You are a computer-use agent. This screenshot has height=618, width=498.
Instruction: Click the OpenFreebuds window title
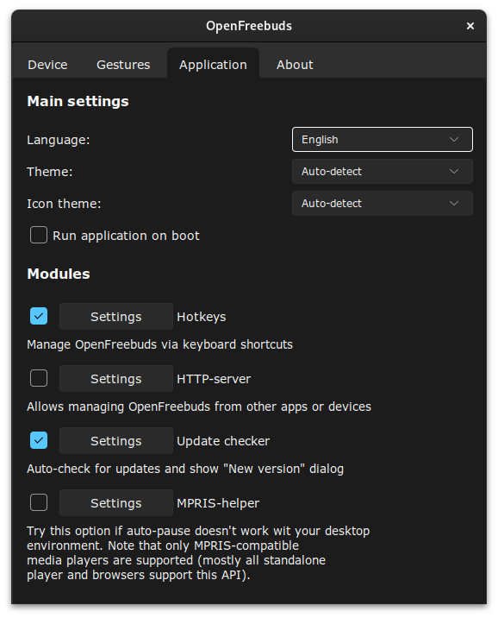tap(249, 26)
